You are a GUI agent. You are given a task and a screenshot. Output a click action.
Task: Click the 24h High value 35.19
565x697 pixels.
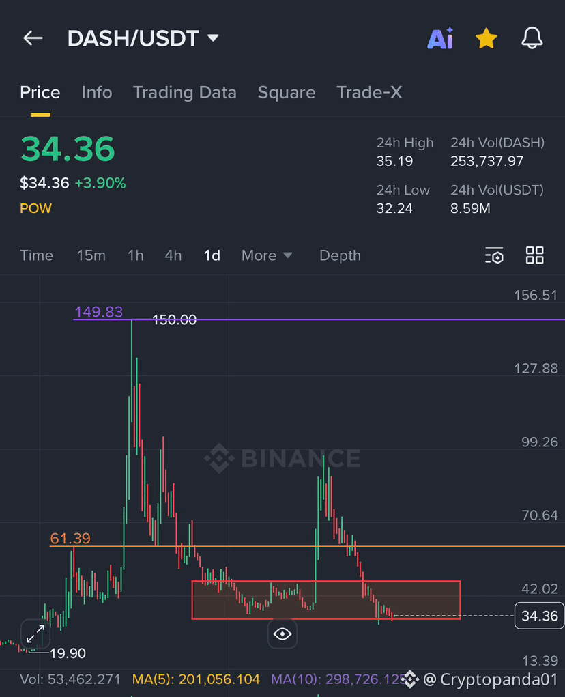[x=395, y=161]
